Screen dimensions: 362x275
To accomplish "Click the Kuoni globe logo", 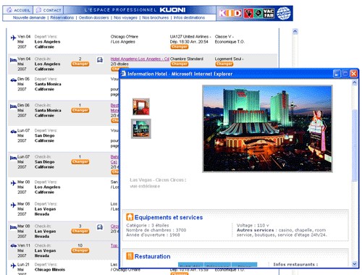I will 283,13.
